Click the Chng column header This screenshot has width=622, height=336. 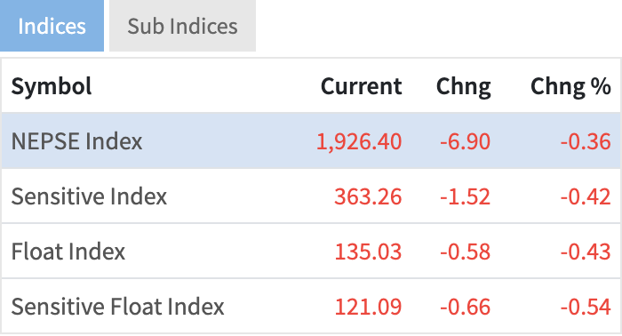click(463, 87)
